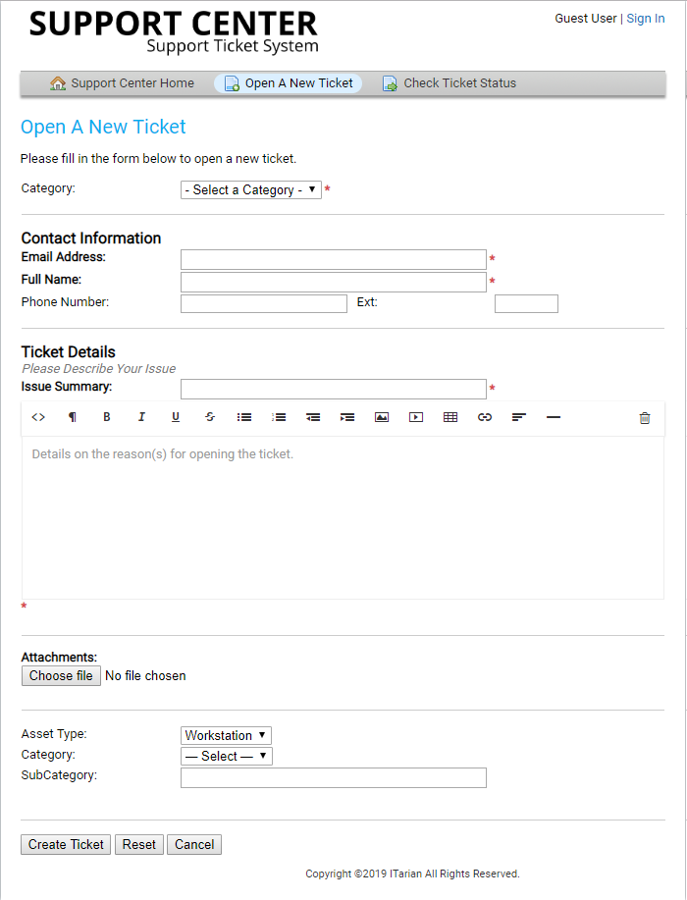Insert an image into the ticket details

pos(381,416)
